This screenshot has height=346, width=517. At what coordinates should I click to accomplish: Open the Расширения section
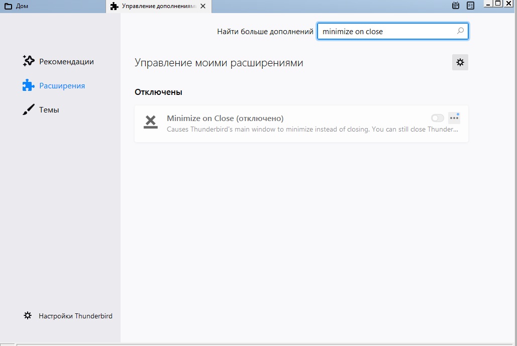pyautogui.click(x=54, y=86)
